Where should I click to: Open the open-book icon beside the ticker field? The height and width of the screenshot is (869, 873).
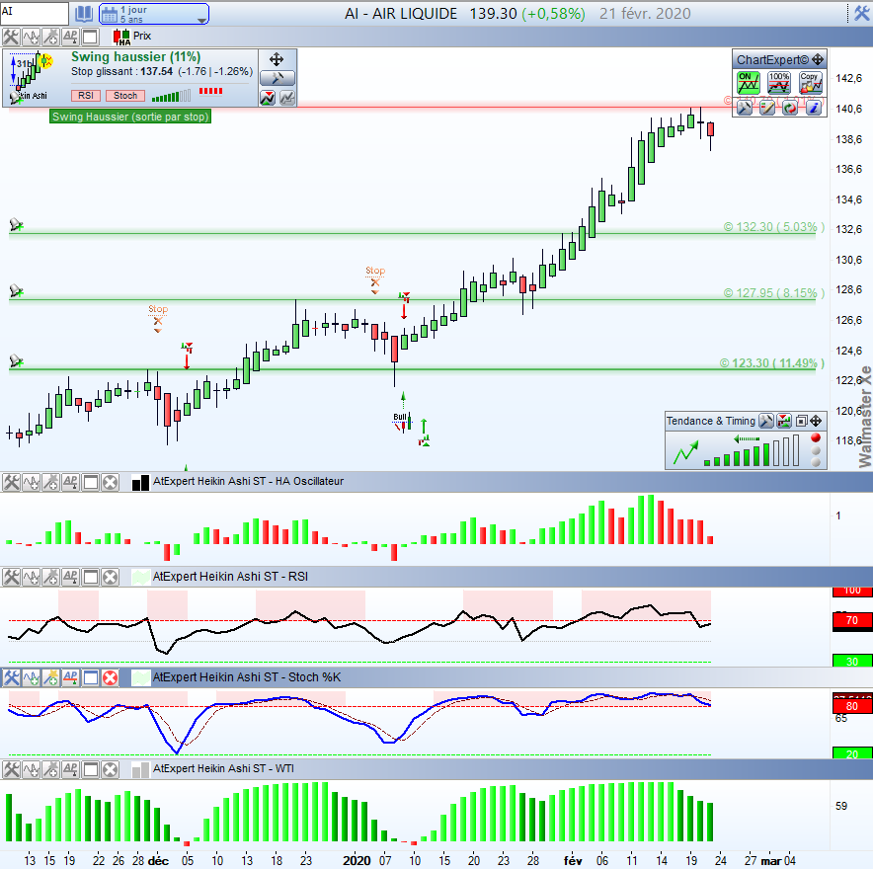pyautogui.click(x=84, y=14)
